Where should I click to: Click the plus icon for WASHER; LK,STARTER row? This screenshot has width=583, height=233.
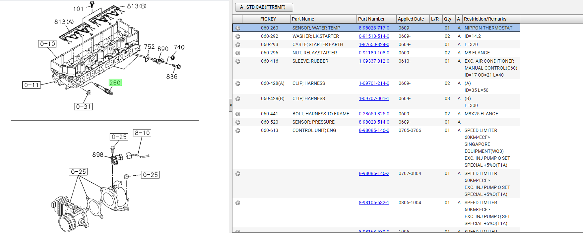[x=238, y=36]
